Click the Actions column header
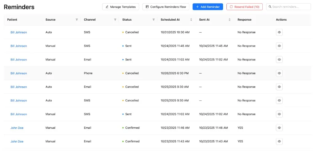This screenshot has width=315, height=151. point(281,20)
